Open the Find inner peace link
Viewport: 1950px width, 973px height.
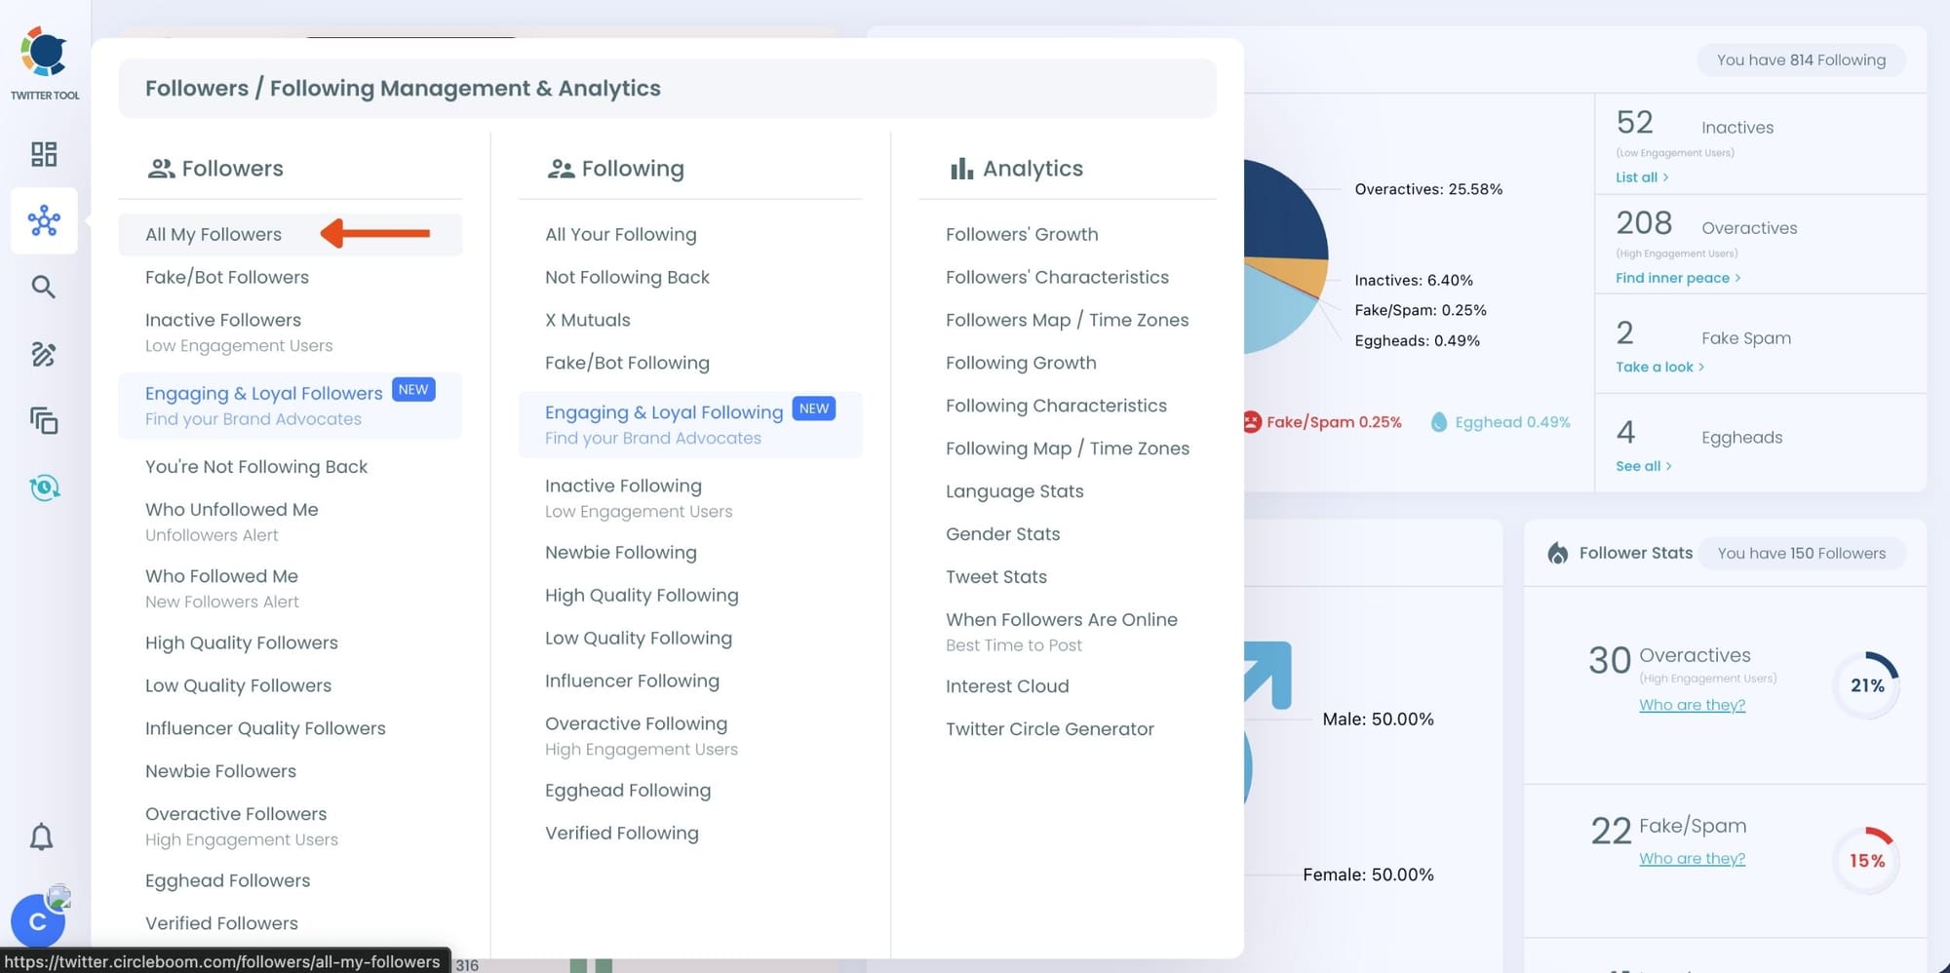click(1677, 278)
